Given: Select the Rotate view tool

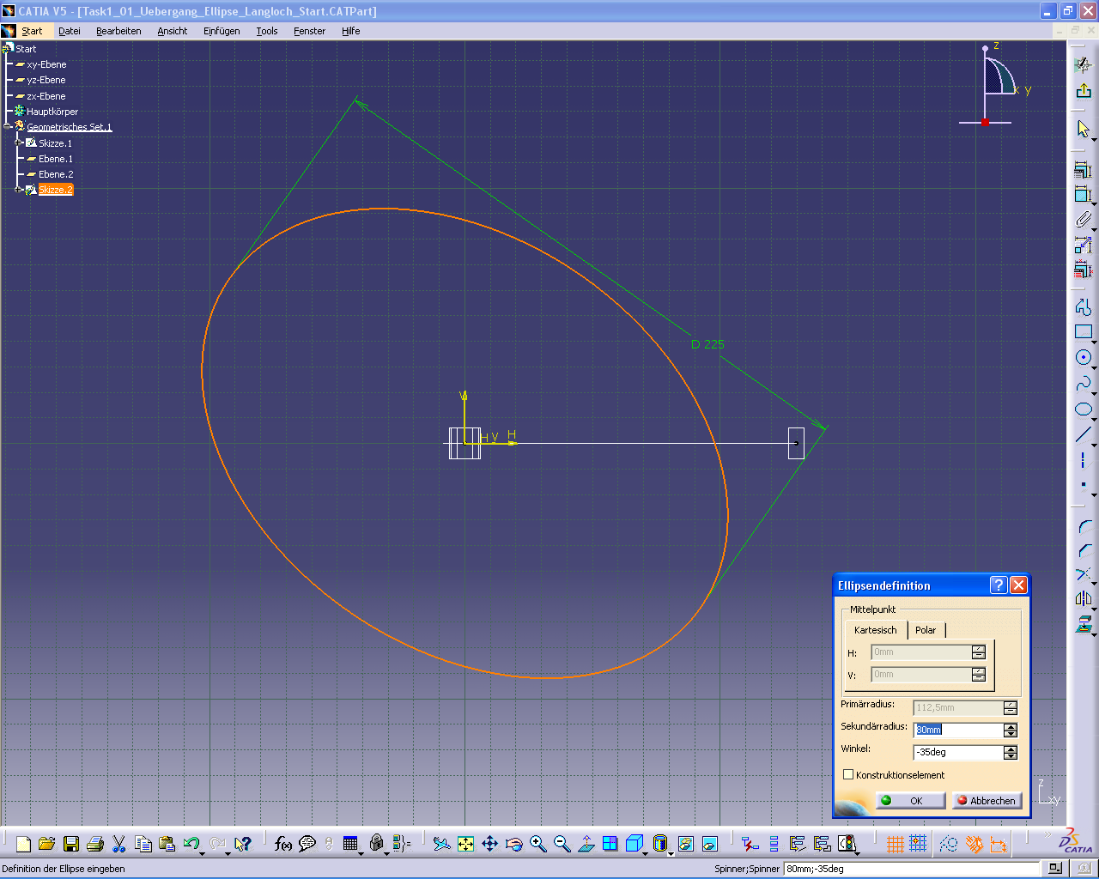Looking at the screenshot, I should (x=514, y=844).
